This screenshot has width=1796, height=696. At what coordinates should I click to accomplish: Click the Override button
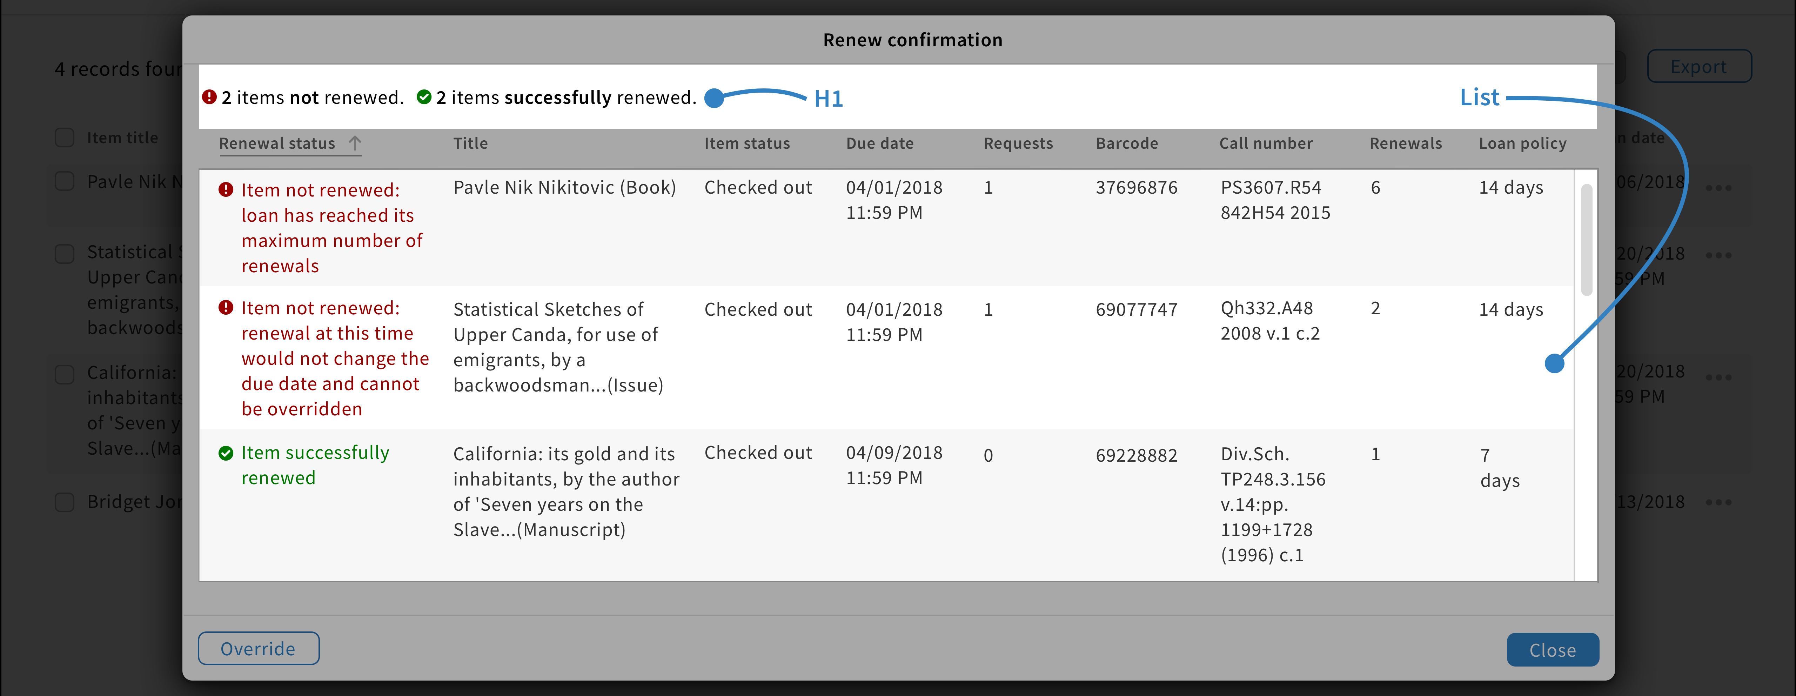pos(259,649)
